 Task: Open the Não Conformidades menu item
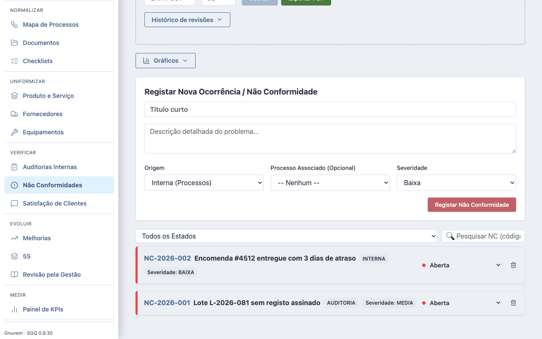click(59, 185)
